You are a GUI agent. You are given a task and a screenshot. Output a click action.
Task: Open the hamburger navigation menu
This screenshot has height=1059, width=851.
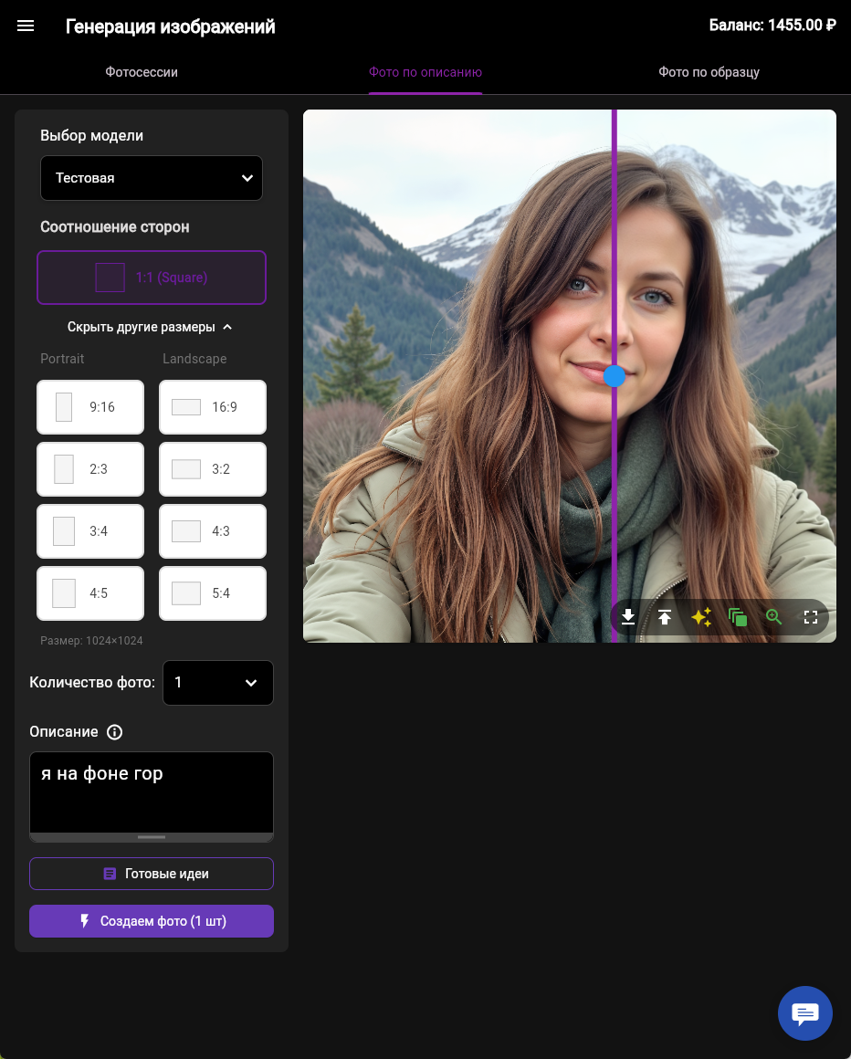point(26,26)
